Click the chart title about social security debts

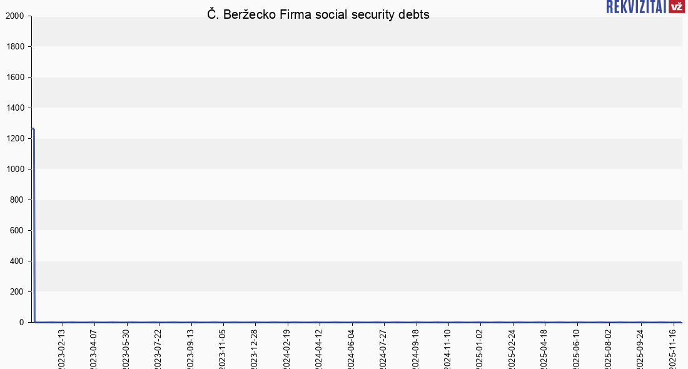point(318,15)
